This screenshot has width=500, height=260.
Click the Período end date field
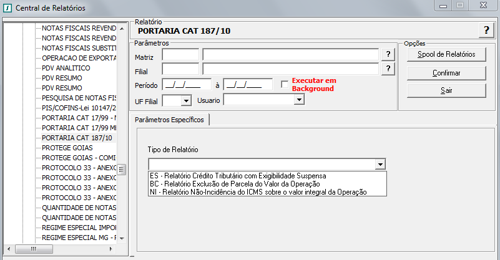tap(248, 85)
